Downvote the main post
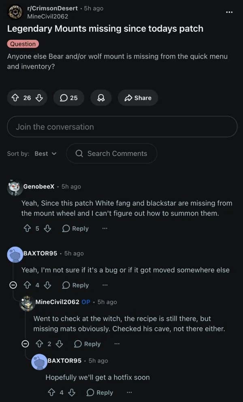The height and width of the screenshot is (402, 243). 39,97
